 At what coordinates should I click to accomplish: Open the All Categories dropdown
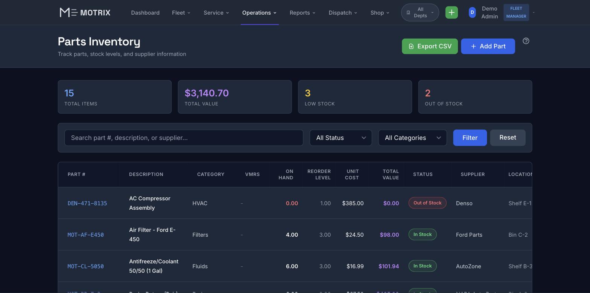[412, 138]
